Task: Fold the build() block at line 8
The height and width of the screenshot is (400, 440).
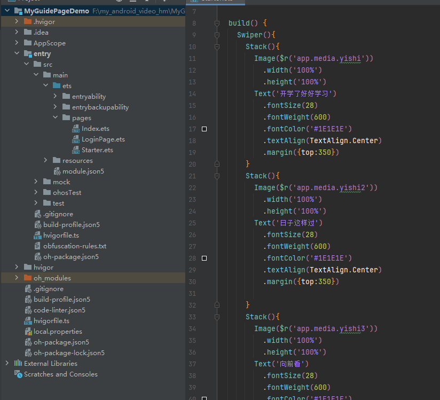Action: pos(217,23)
